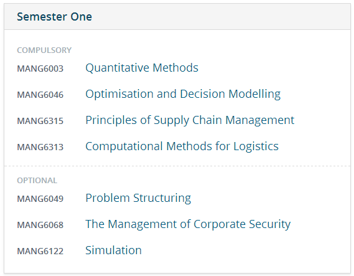Click the word Security in module title

click(x=270, y=224)
